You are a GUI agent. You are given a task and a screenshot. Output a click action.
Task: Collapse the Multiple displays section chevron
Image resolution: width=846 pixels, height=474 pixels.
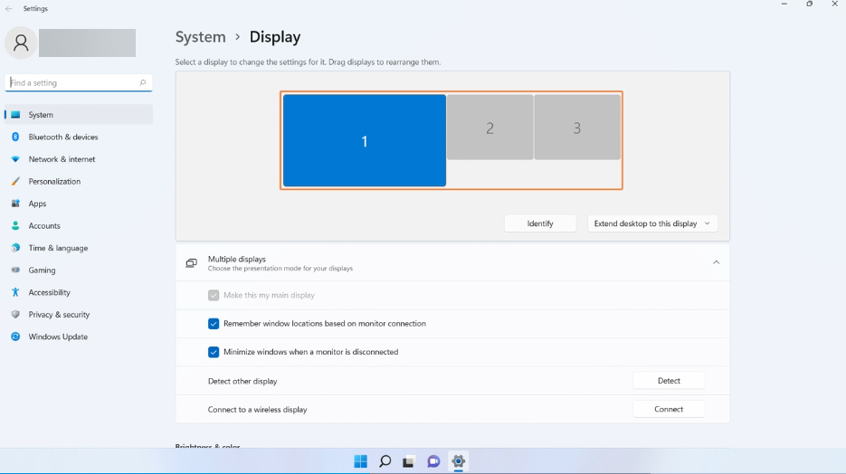coord(716,262)
